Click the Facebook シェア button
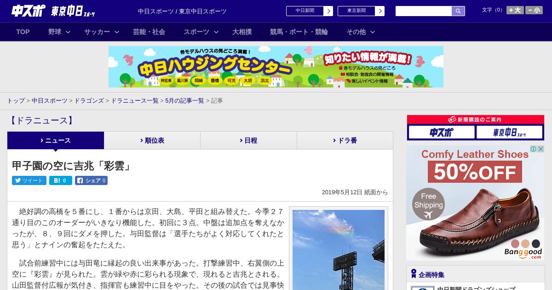 coord(91,180)
